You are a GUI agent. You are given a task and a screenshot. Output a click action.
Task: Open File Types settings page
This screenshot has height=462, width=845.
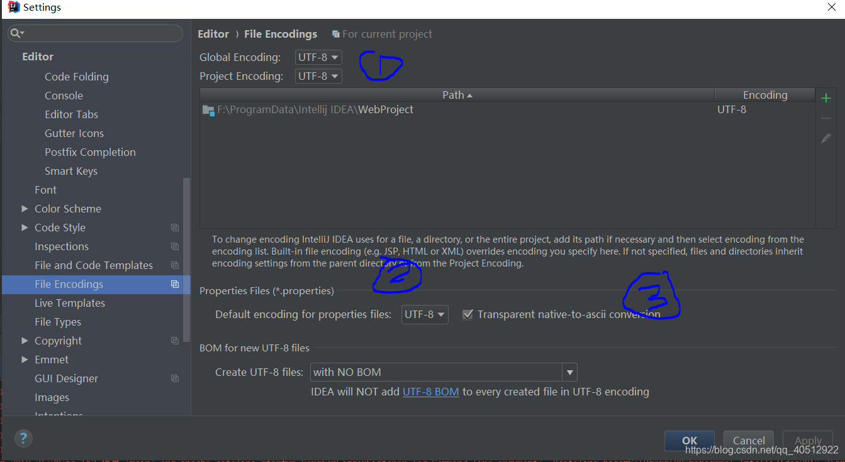pyautogui.click(x=58, y=322)
